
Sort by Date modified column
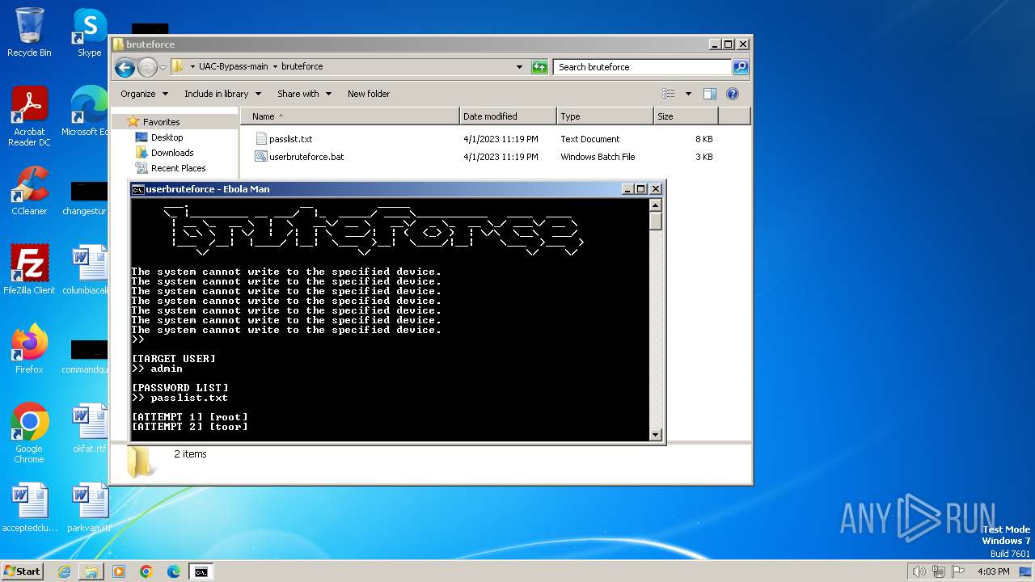click(508, 116)
